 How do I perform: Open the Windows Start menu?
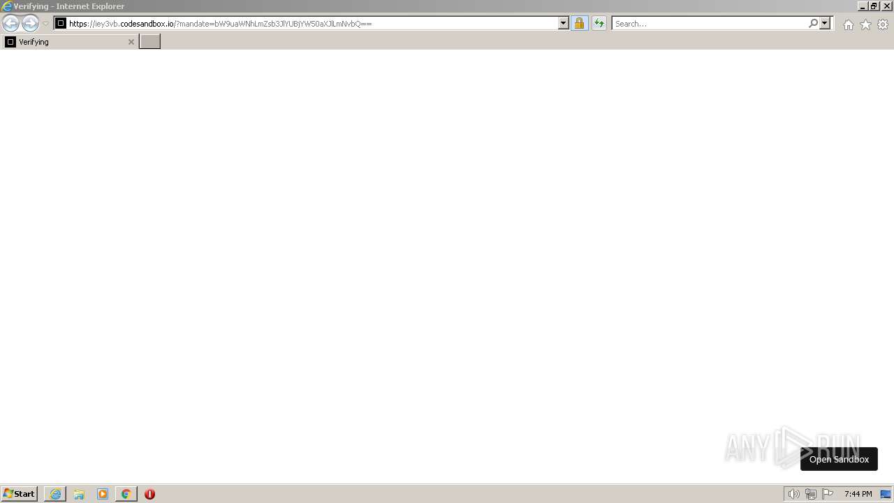tap(19, 494)
